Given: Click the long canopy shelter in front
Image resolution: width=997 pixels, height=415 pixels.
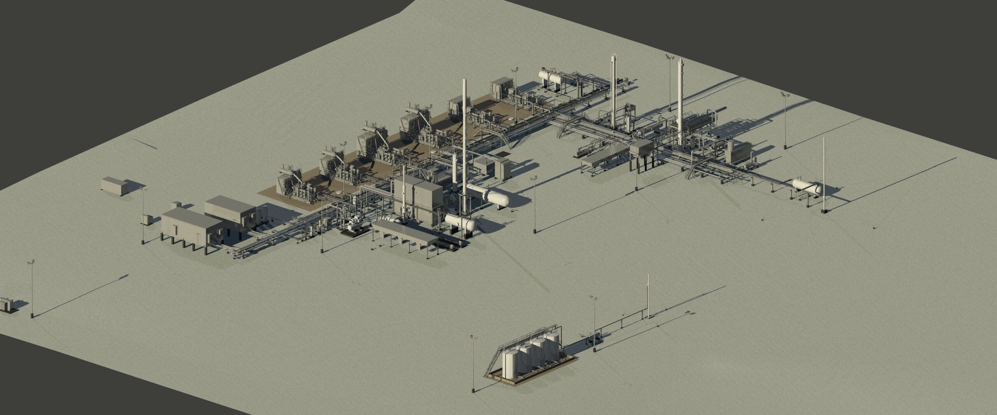Looking at the screenshot, I should click(405, 234).
